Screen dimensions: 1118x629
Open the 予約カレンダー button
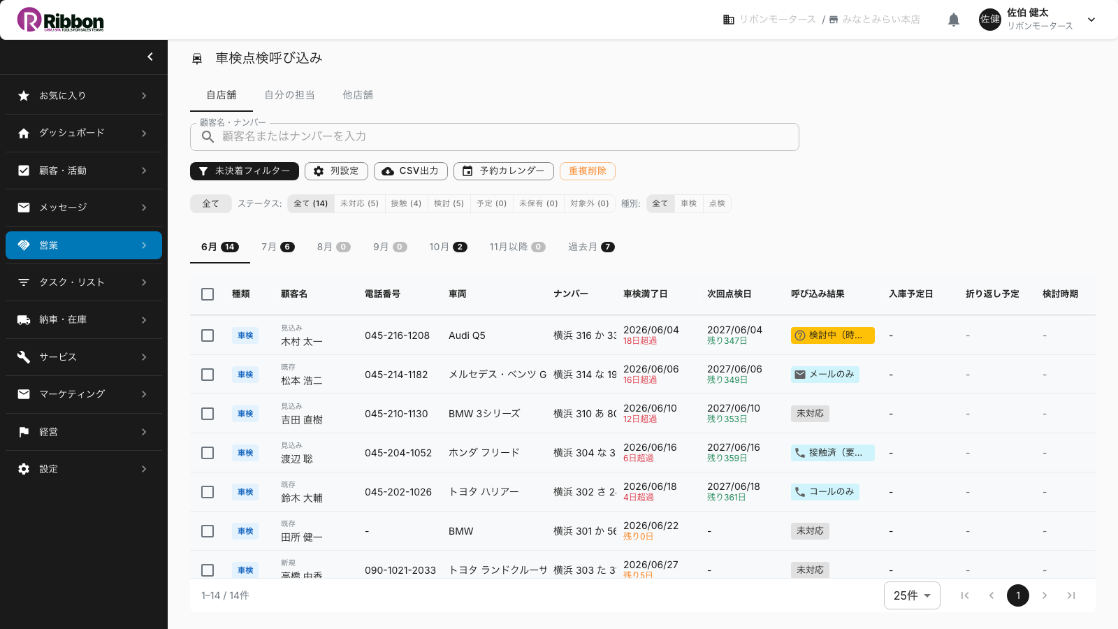504,171
